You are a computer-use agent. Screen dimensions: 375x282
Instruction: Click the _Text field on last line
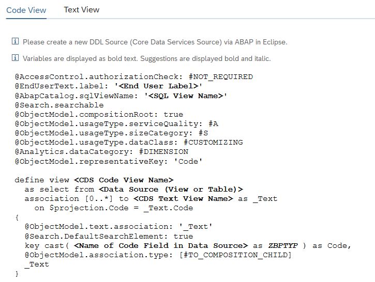click(x=37, y=264)
